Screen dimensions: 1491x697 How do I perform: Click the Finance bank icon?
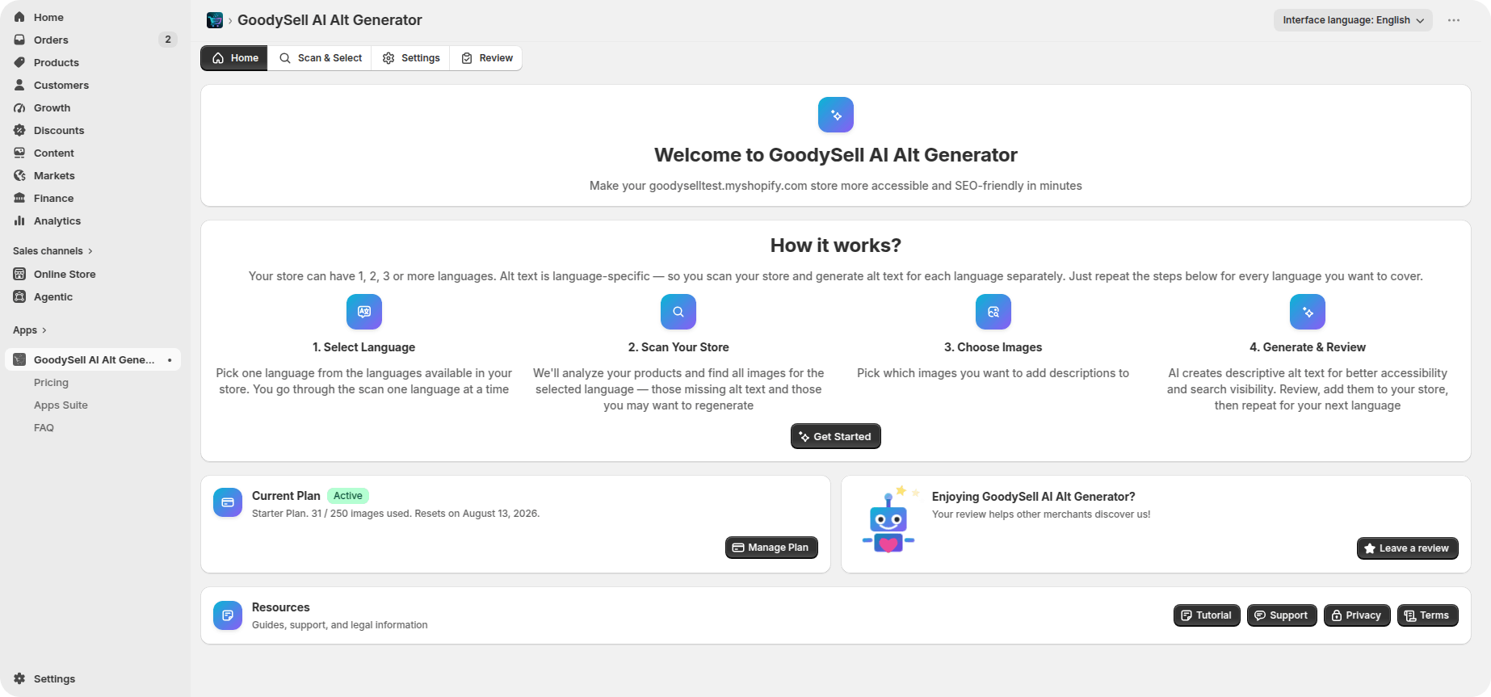19,198
